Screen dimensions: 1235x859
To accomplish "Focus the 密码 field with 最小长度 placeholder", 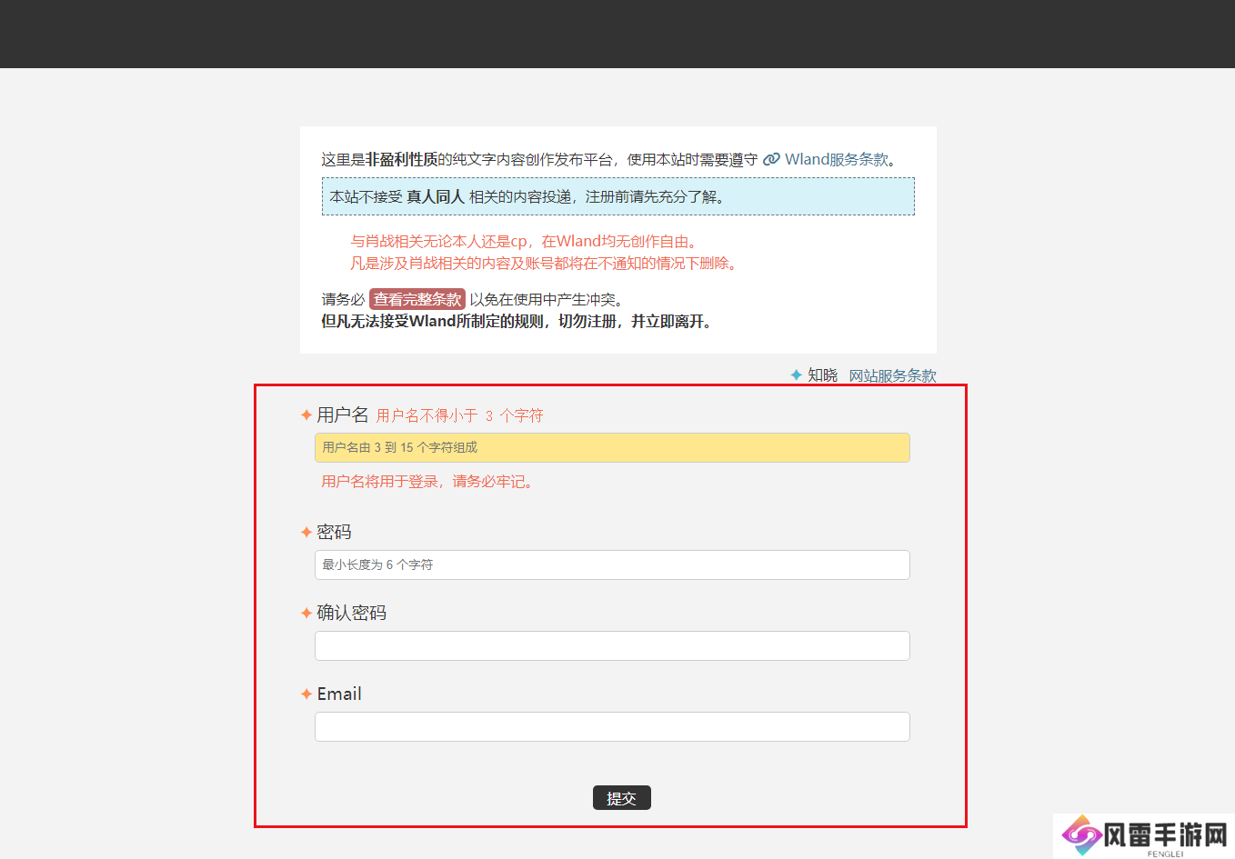I will 612,564.
